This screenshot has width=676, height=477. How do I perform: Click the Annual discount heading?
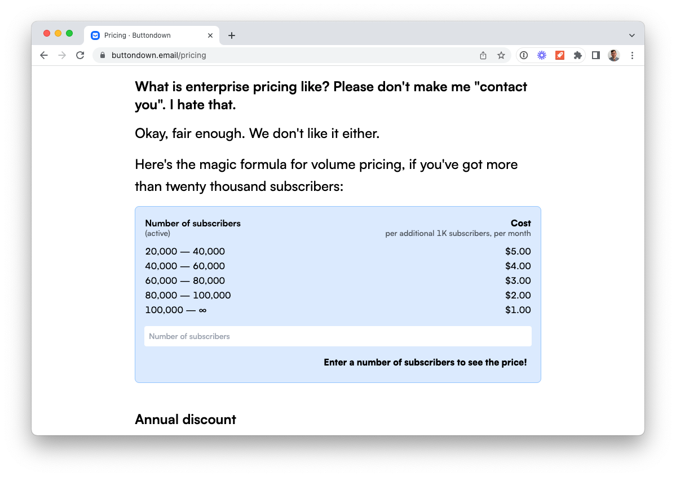tap(185, 419)
